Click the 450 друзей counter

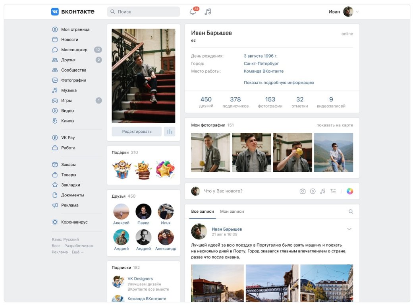click(x=206, y=102)
